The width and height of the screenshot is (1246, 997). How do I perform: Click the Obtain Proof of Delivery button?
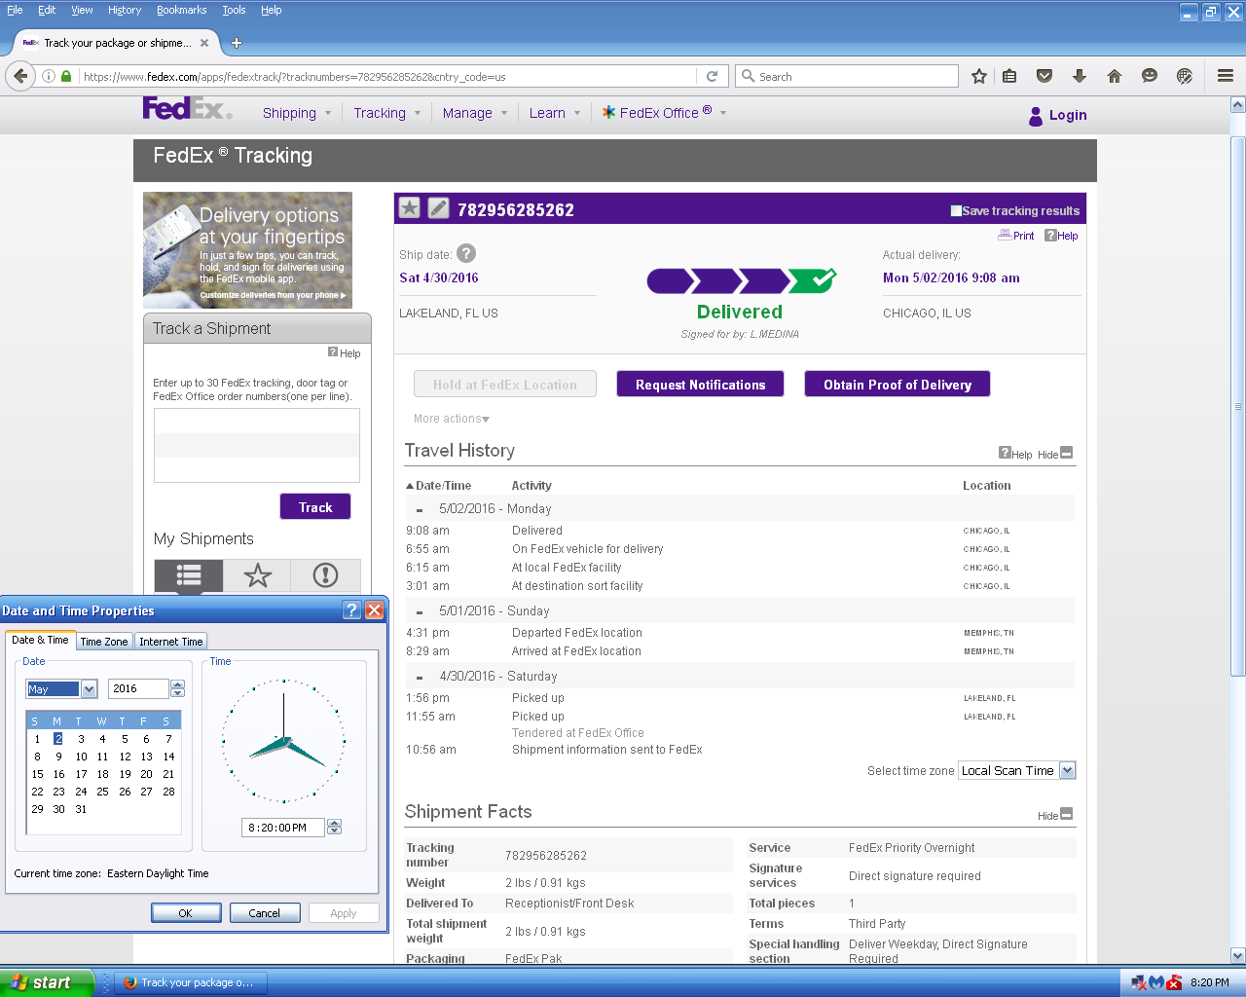point(897,384)
